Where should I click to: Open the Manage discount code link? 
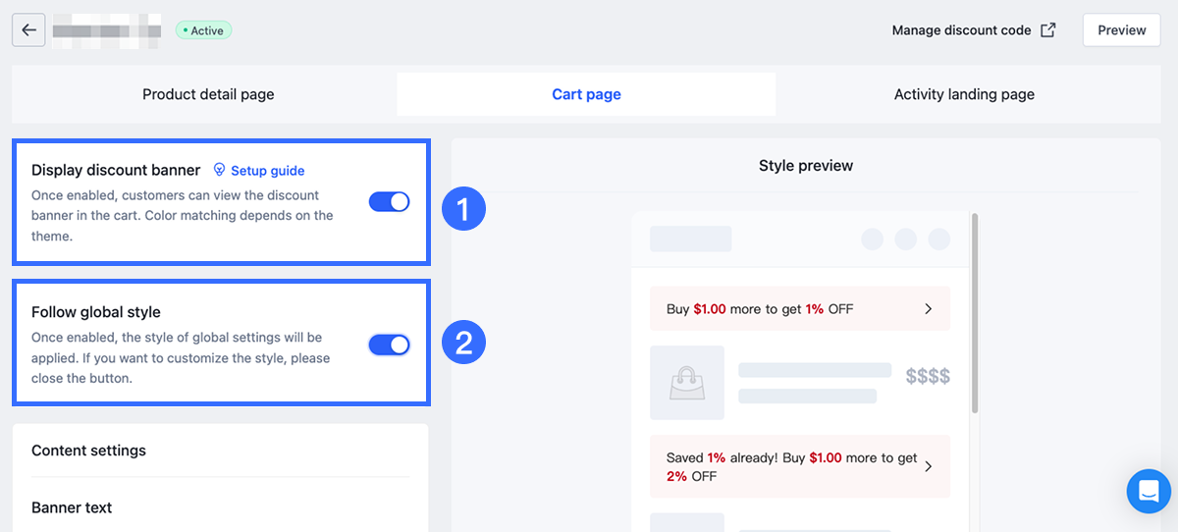[961, 30]
